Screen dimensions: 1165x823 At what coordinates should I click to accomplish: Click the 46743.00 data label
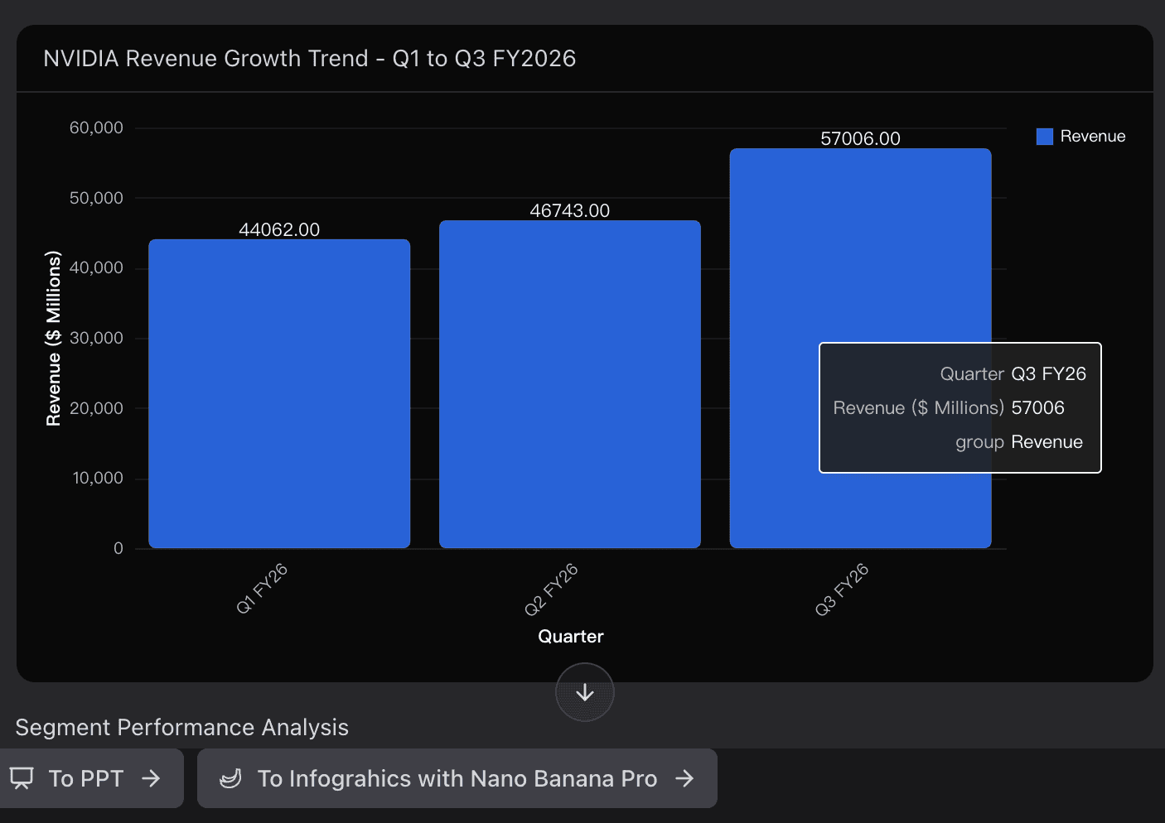coord(570,210)
